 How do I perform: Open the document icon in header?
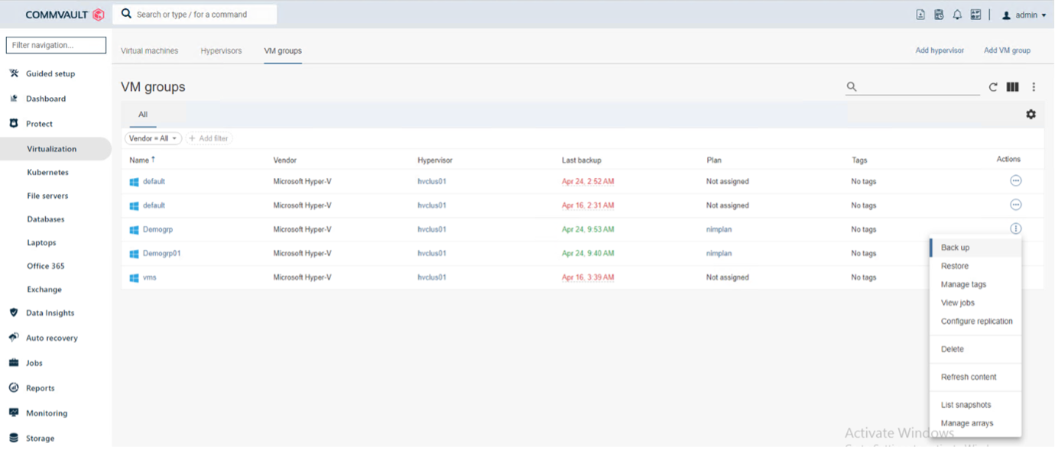click(x=920, y=15)
